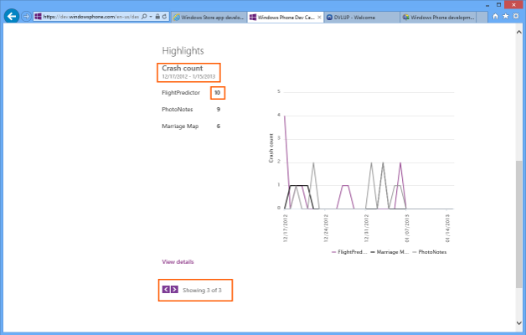
Task: Click the browser Forward arrow button
Action: coord(27,16)
